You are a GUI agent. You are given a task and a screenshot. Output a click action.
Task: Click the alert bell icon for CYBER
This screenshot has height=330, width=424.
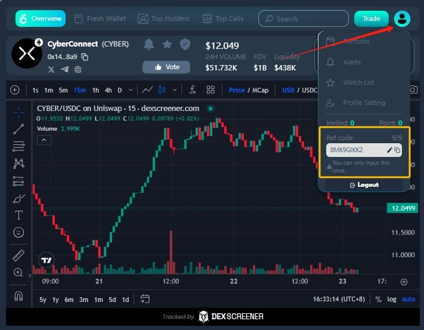click(148, 44)
